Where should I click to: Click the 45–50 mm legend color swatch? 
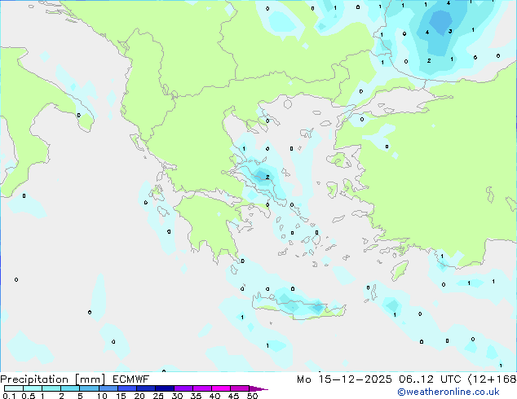[x=240, y=388]
